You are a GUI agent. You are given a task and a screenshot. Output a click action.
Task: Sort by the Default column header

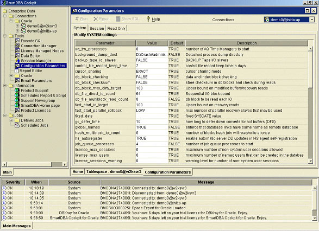click(x=177, y=43)
